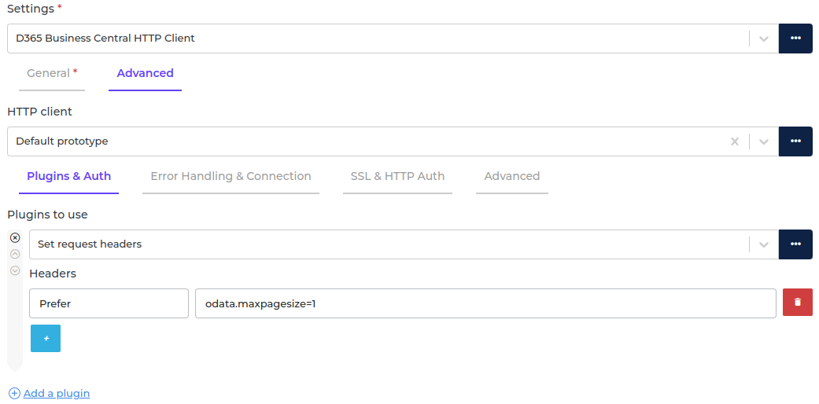819x404 pixels.
Task: Open the SSL & HTTP Auth tab
Action: 397,176
